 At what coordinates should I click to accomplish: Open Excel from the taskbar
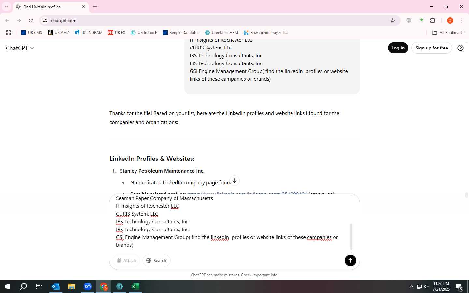[x=135, y=286]
